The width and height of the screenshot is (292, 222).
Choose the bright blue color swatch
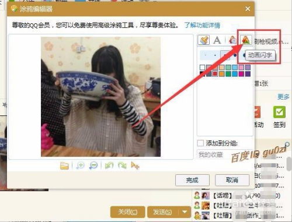pyautogui.click(x=235, y=74)
